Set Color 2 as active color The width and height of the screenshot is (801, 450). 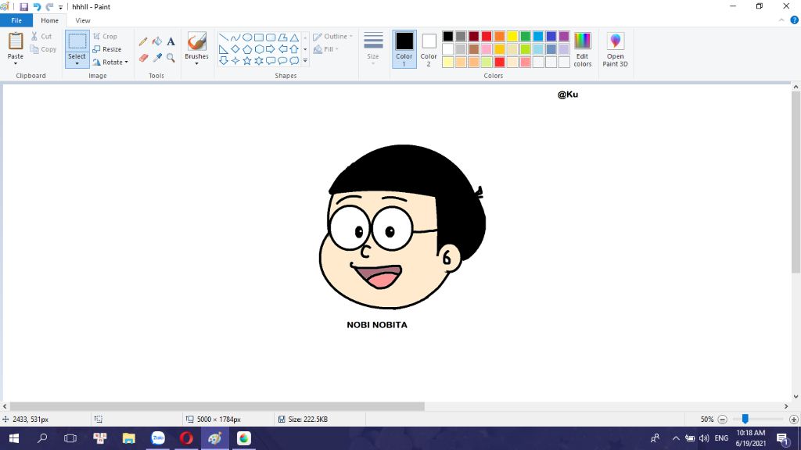(x=429, y=49)
